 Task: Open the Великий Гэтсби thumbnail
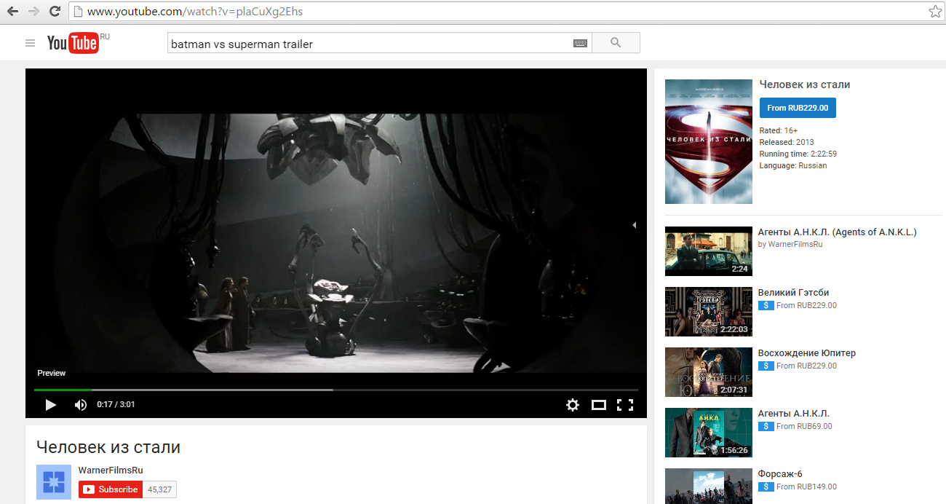click(709, 312)
